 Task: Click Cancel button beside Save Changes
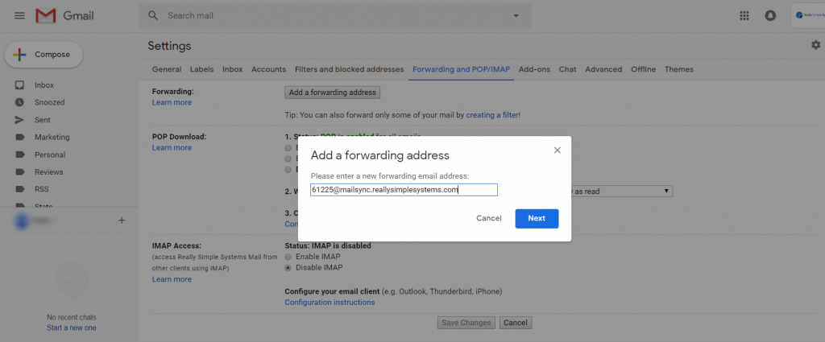tap(516, 323)
